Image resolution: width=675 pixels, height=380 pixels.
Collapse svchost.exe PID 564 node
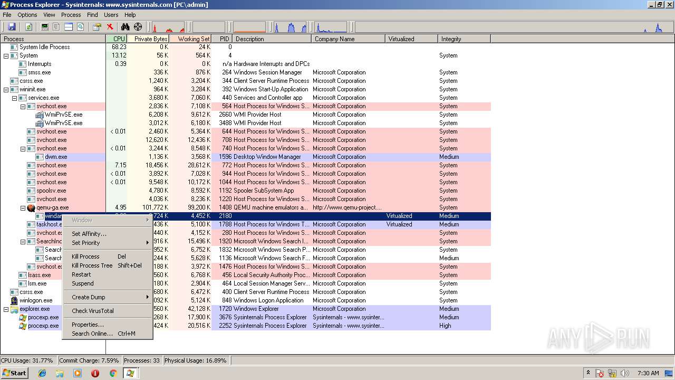pyautogui.click(x=23, y=106)
